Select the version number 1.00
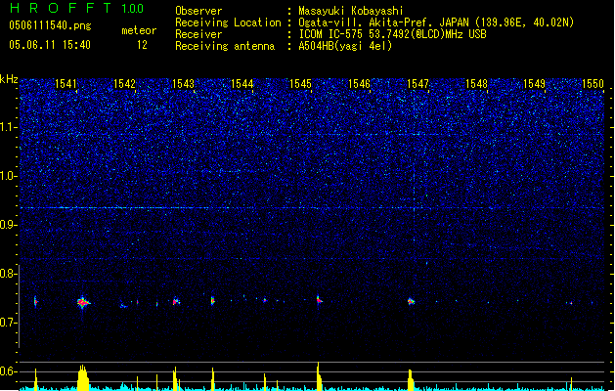This screenshot has width=615, height=391. tap(133, 9)
